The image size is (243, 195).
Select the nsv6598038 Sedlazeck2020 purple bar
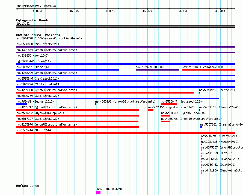126,47
